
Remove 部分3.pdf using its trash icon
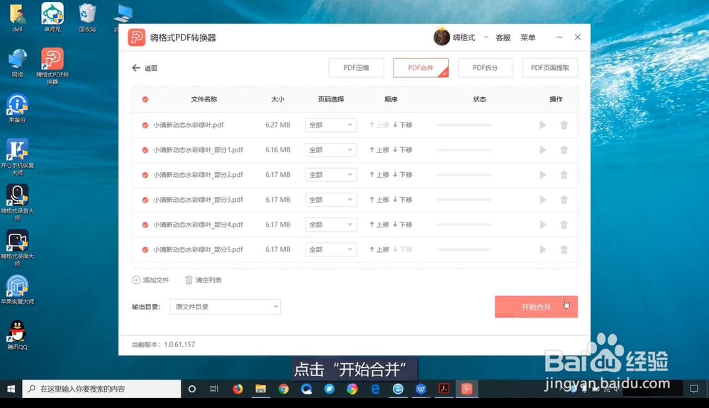click(x=564, y=200)
